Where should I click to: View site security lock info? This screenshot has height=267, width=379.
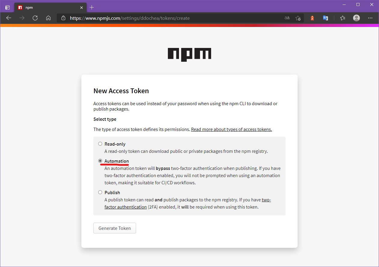point(63,18)
